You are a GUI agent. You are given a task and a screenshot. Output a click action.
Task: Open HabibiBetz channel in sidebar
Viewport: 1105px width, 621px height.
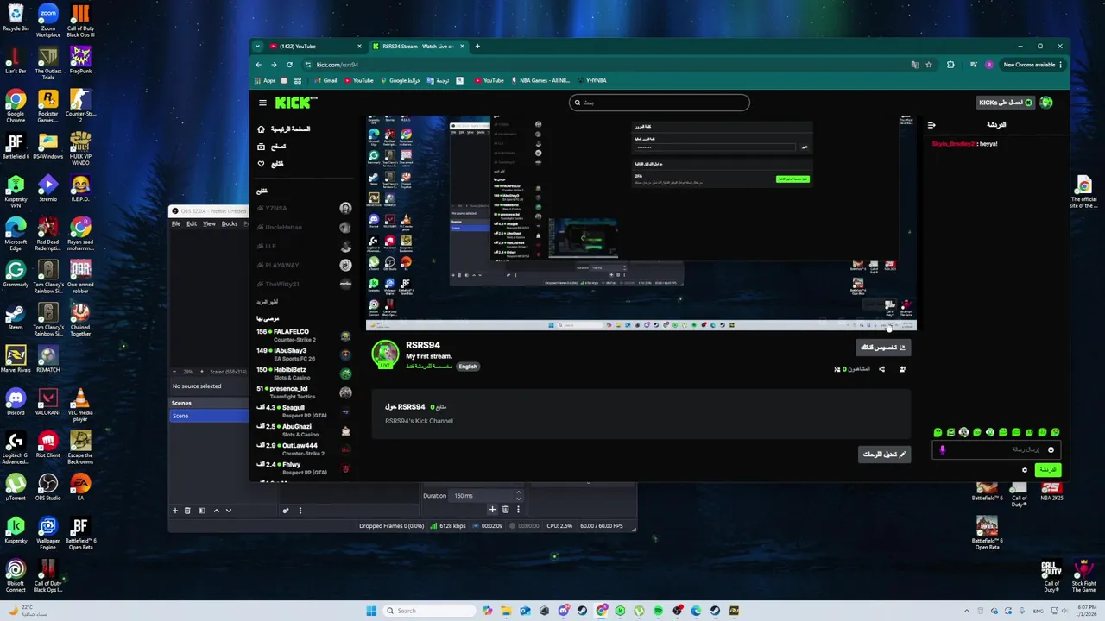303,373
